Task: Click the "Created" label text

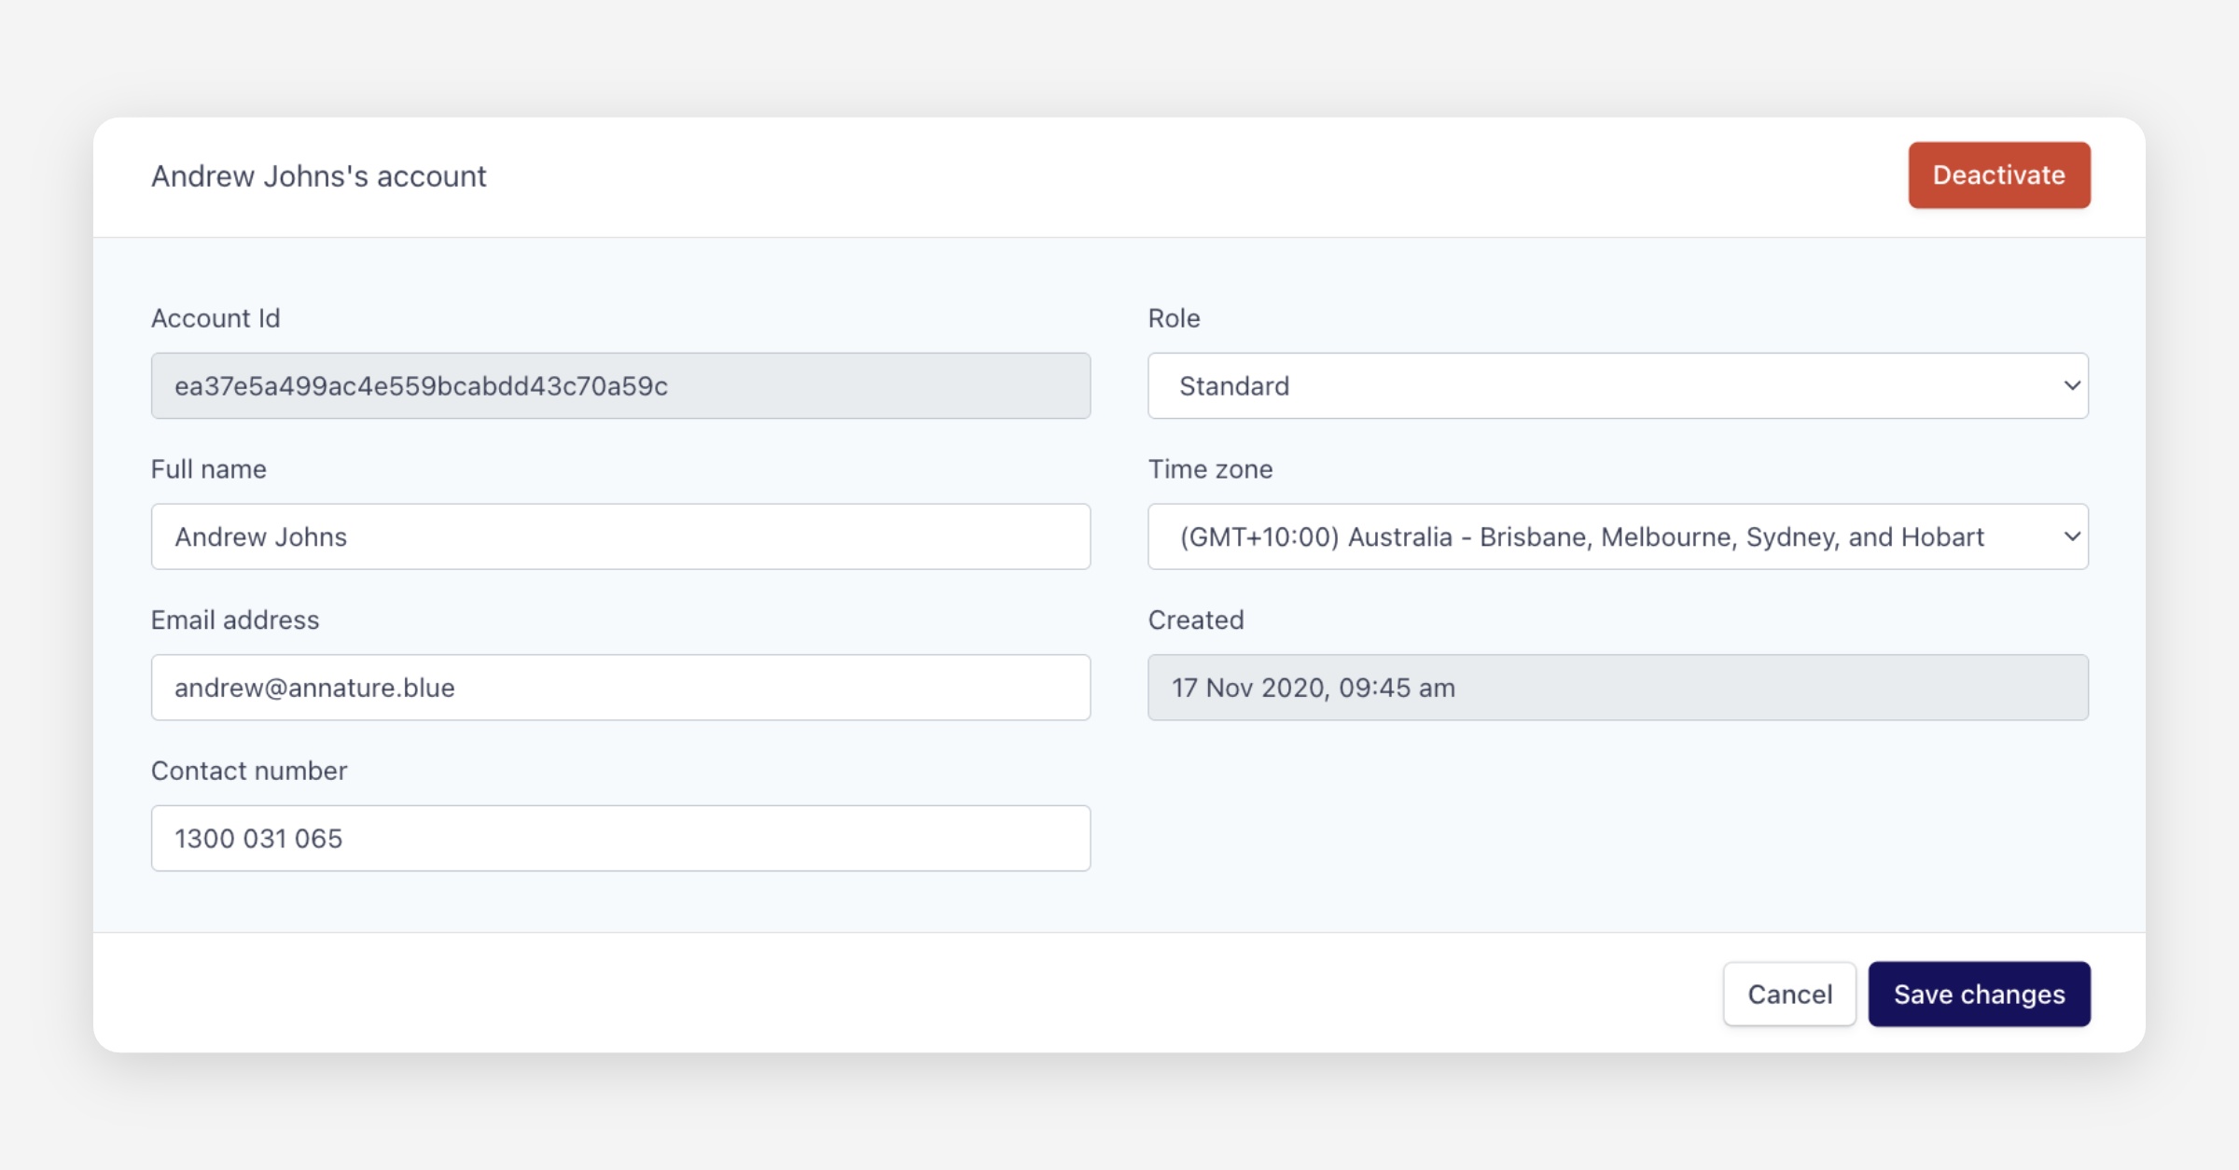Action: pyautogui.click(x=1196, y=620)
